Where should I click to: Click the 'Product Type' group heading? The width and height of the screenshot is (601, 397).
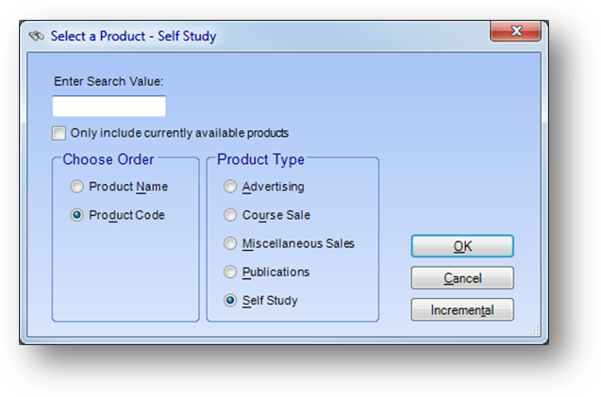tap(260, 159)
